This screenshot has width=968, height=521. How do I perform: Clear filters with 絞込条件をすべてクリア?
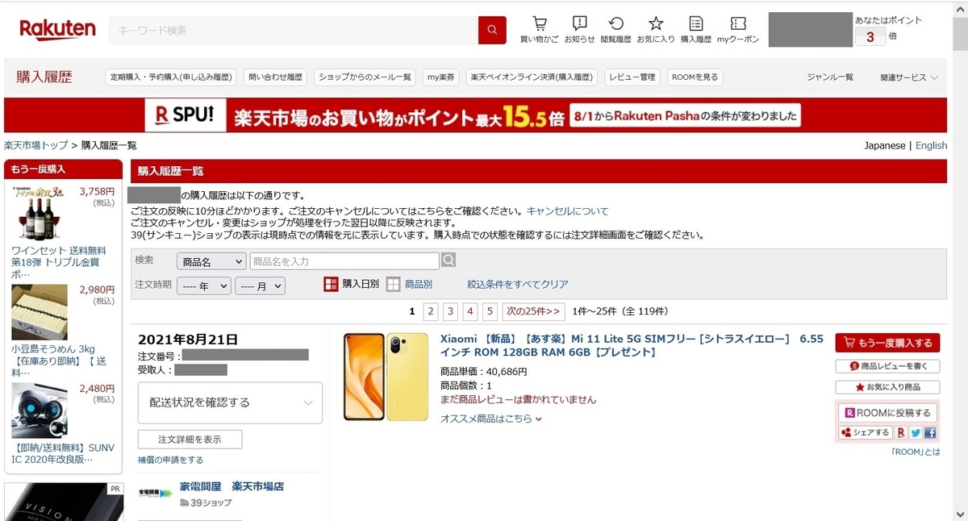(518, 284)
